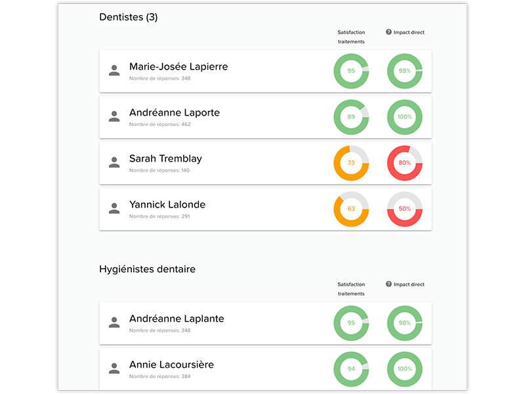Viewport: 525px width, 394px height.
Task: Click Andréanne Laplante's person avatar icon
Action: [114, 323]
